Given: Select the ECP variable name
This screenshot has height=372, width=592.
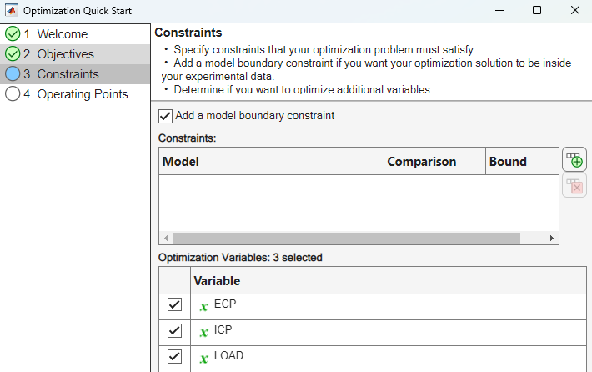Looking at the screenshot, I should [225, 304].
